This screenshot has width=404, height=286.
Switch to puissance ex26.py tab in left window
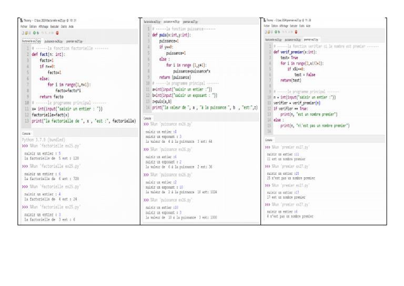click(54, 41)
